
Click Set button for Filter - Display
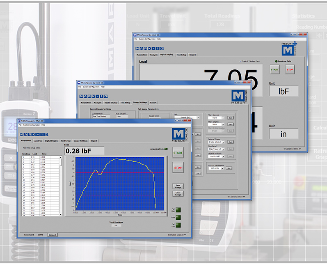(x=231, y=124)
